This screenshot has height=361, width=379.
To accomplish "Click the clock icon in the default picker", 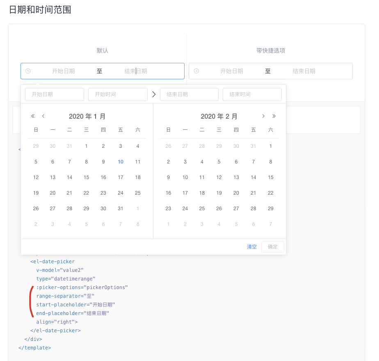I will tap(28, 71).
